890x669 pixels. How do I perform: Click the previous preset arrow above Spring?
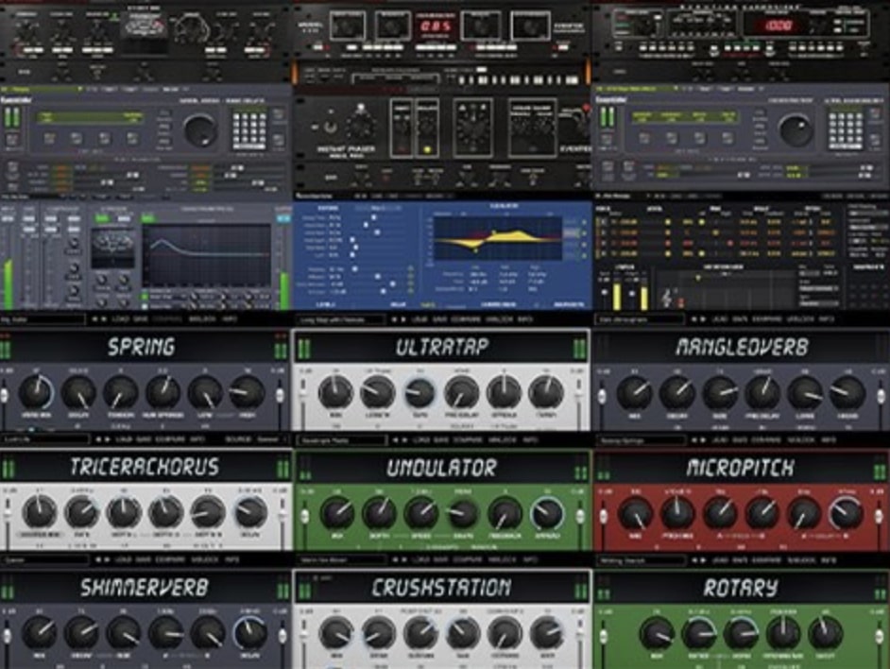(x=94, y=319)
